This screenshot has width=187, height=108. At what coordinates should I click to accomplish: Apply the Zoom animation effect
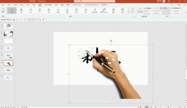pos(114,10)
